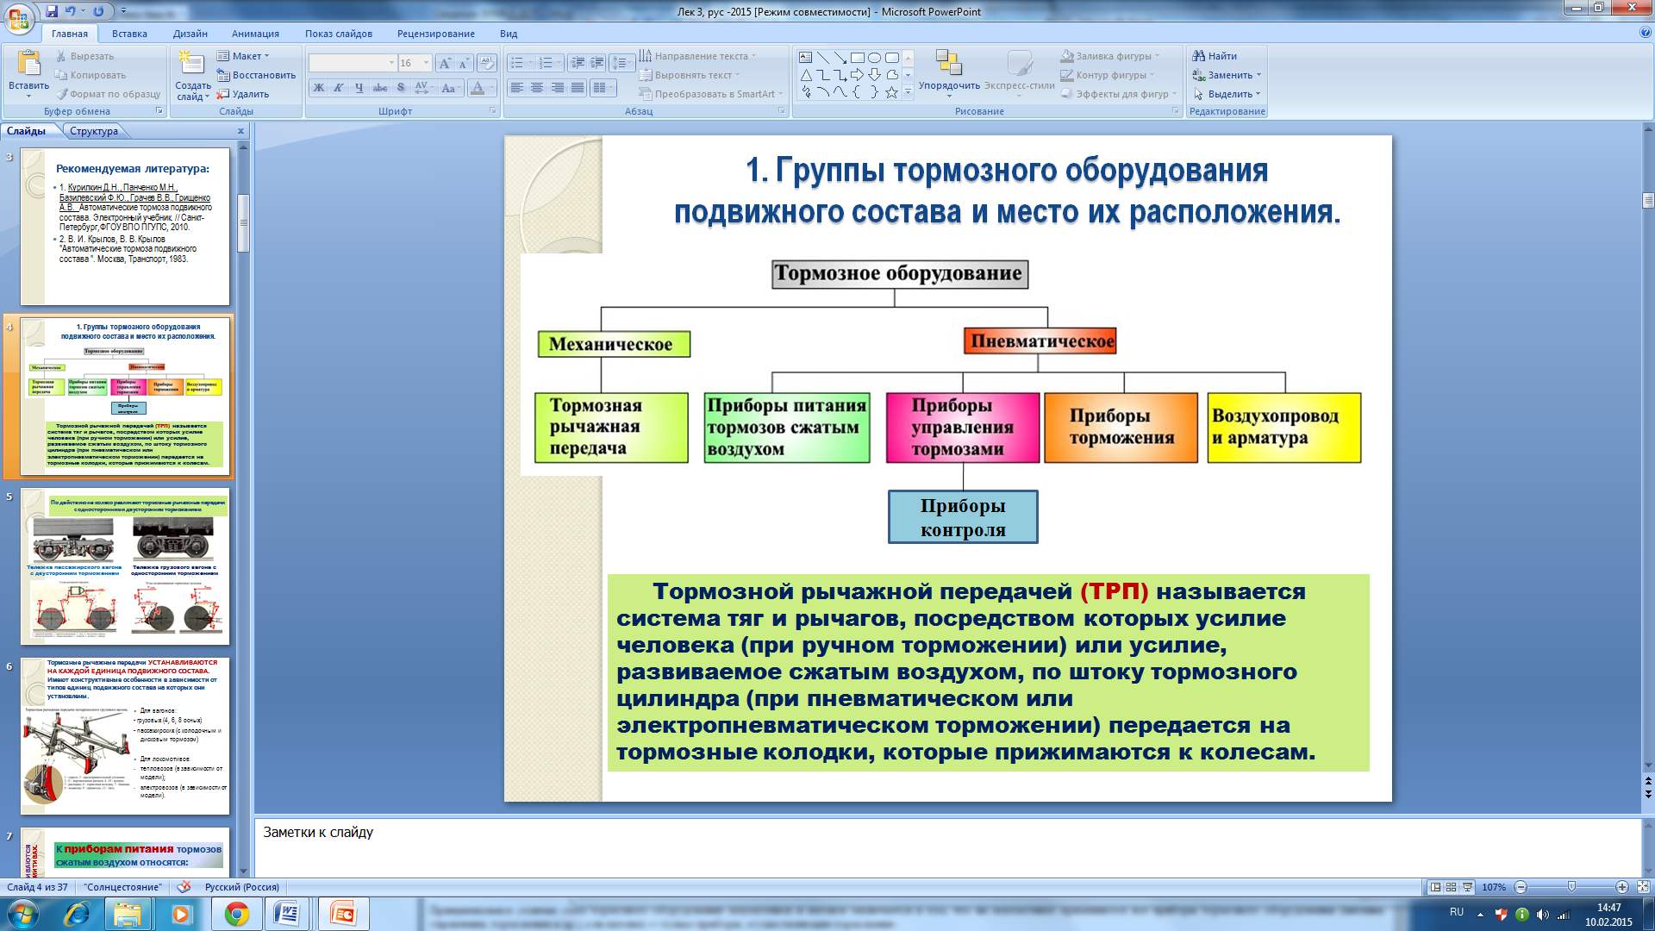Switch to Structure (Структура) pane tab

point(94,131)
